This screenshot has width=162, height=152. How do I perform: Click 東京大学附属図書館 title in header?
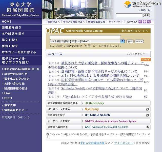(21, 7)
